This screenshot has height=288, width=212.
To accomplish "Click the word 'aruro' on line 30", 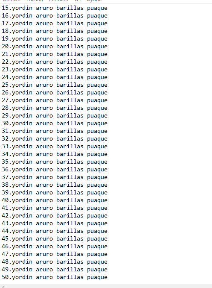I will [44, 123].
